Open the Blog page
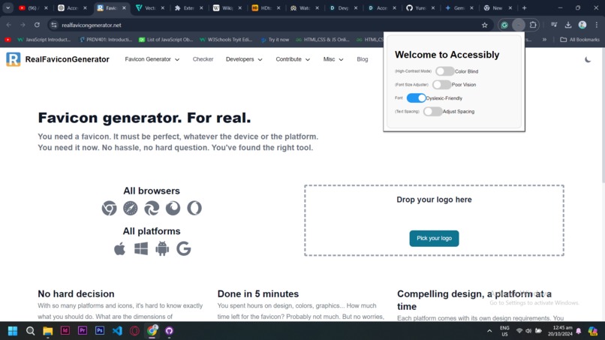 (363, 59)
